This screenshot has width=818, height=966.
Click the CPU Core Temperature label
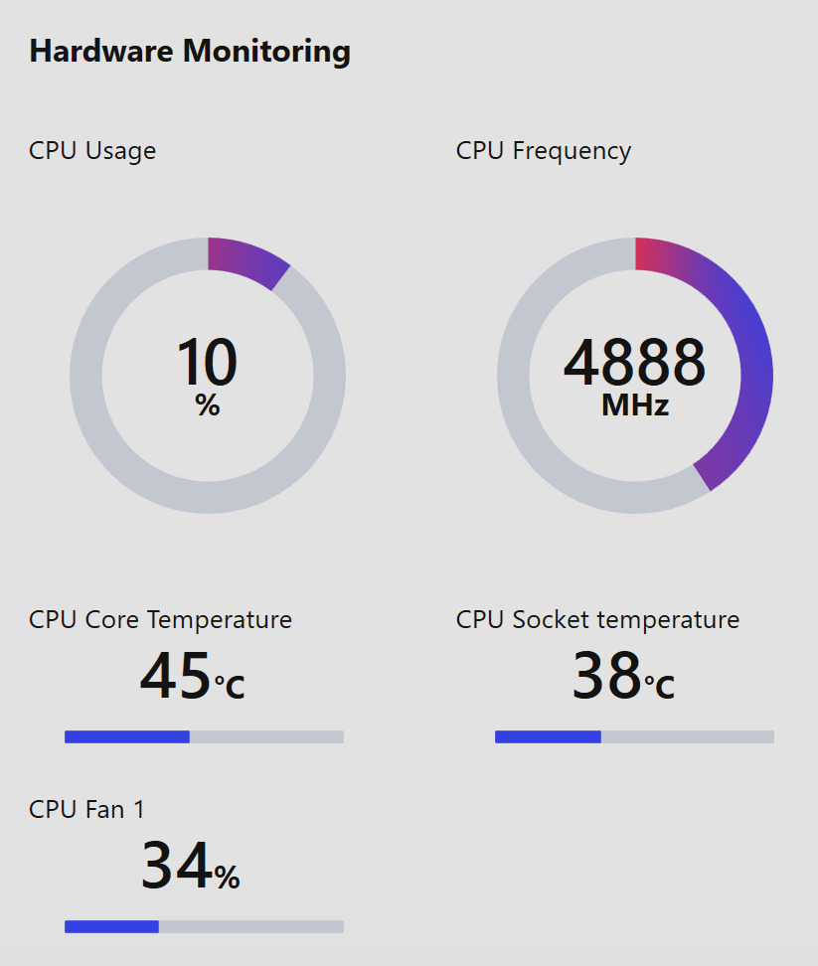coord(160,620)
